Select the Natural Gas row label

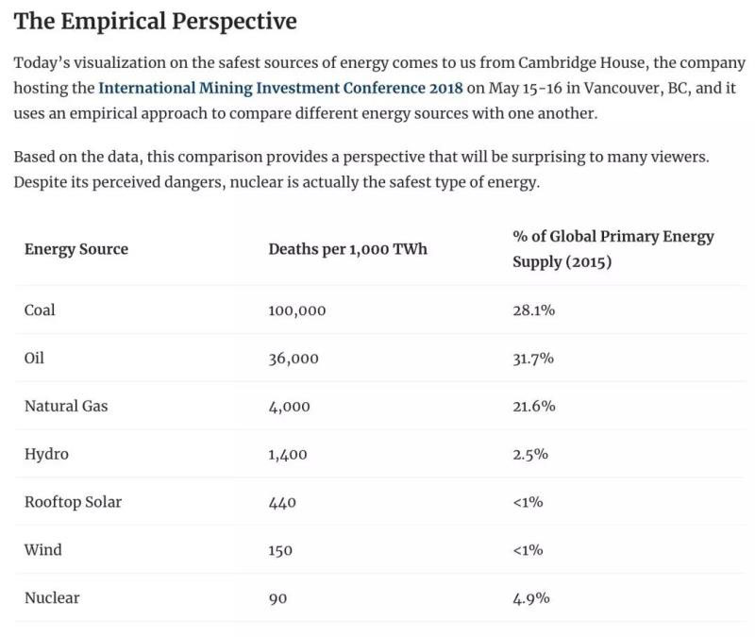[x=66, y=406]
